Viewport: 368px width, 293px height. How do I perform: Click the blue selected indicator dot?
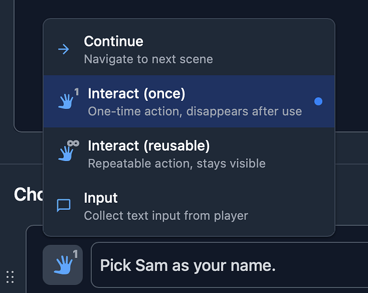[318, 101]
